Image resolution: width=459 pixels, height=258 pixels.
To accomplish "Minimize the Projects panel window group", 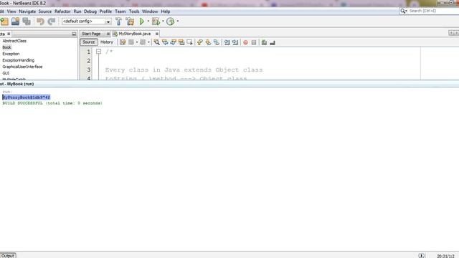I will (x=74, y=34).
